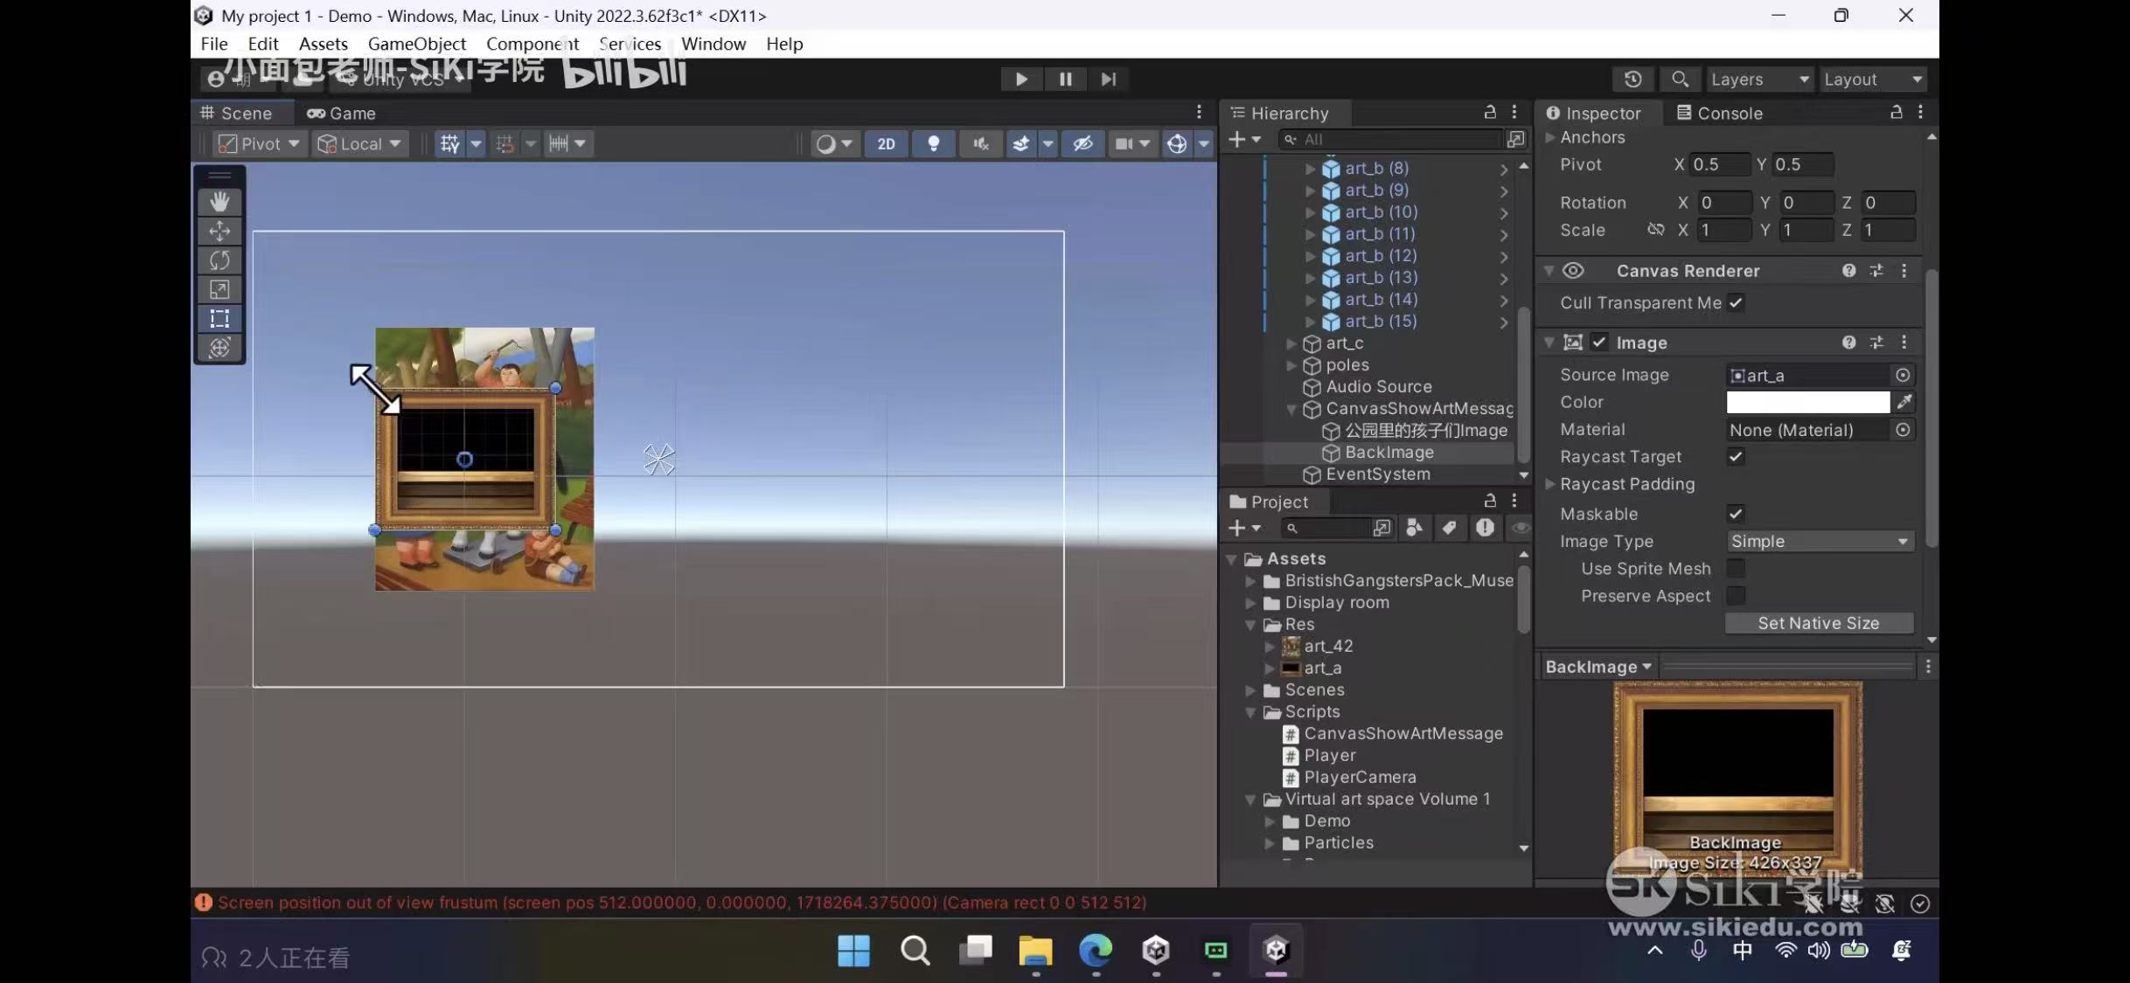Image resolution: width=2130 pixels, height=983 pixels.
Task: Open the Assets menu
Action: 324,44
